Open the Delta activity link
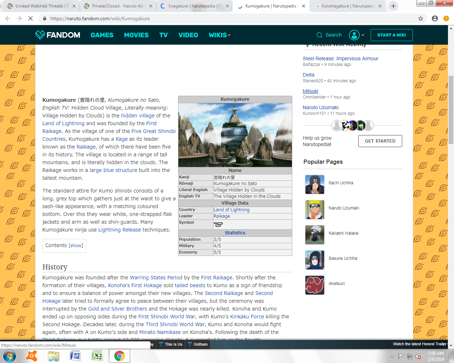This screenshot has height=363, width=454. click(309, 75)
